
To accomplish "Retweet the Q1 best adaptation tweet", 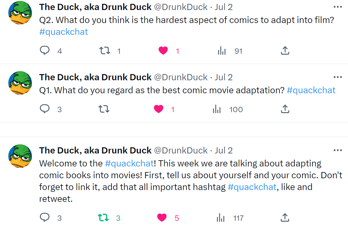I will click(x=104, y=109).
